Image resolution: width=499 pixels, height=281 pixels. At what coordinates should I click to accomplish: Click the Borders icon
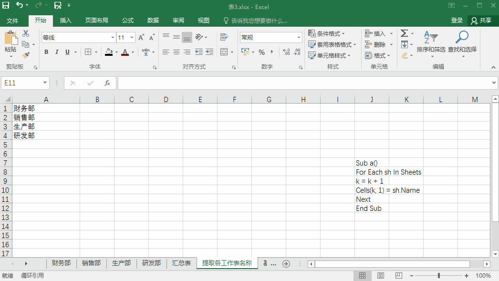coord(88,52)
